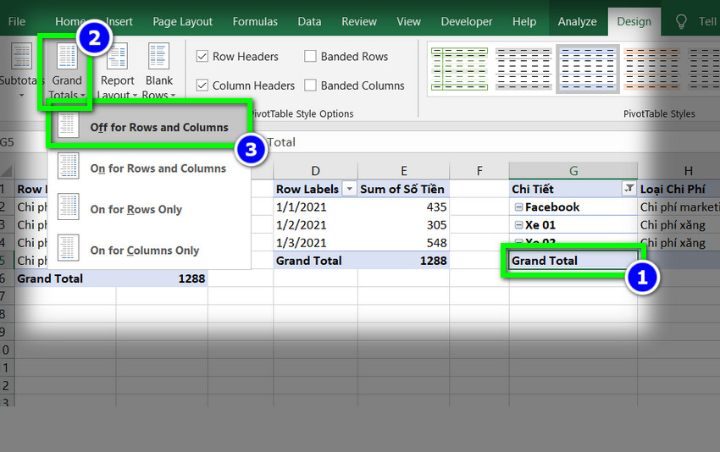Image resolution: width=720 pixels, height=452 pixels.
Task: Toggle the Column Headers checkbox
Action: pyautogui.click(x=202, y=85)
